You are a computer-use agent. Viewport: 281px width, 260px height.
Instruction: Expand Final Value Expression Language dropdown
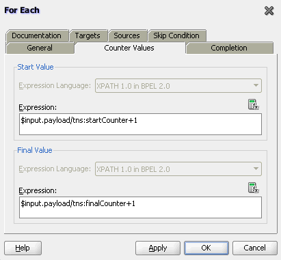tap(178, 169)
